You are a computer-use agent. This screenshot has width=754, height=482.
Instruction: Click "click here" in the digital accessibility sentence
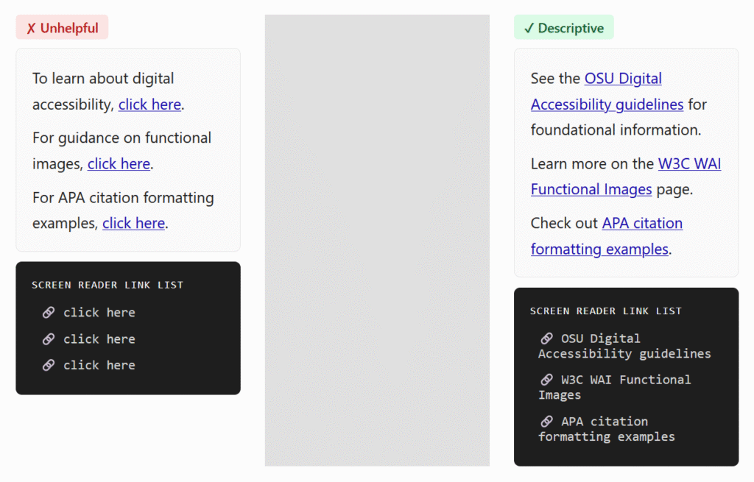tap(149, 104)
